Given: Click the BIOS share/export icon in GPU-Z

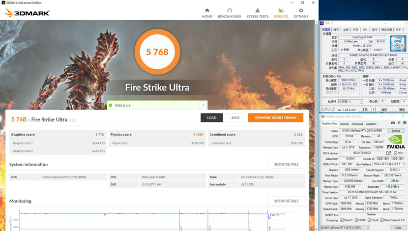Looking at the screenshot, I should click(x=389, y=153).
